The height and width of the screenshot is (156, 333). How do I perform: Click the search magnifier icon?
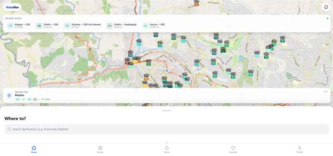[x=10, y=129]
